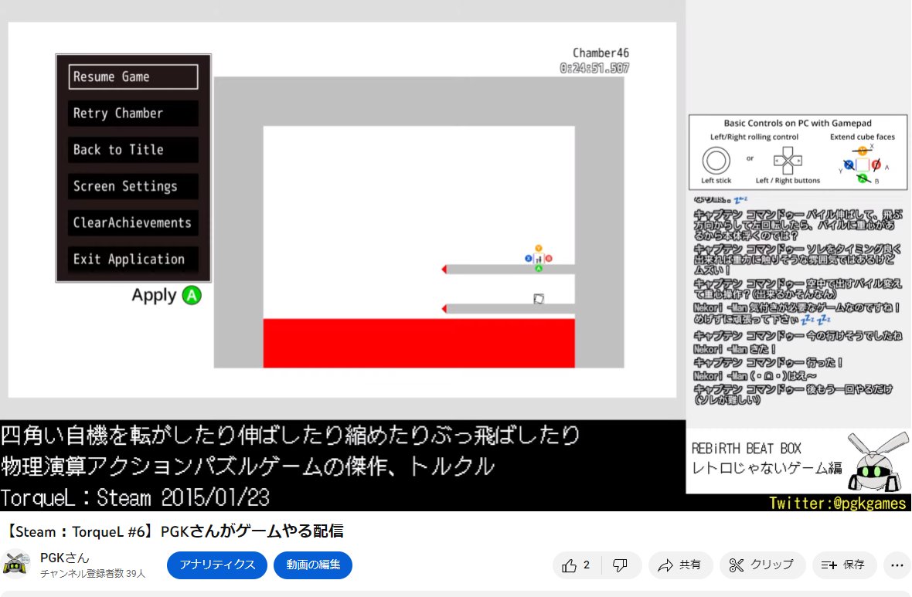The height and width of the screenshot is (597, 912).
Task: Click the robot mascot image
Action: (x=878, y=462)
